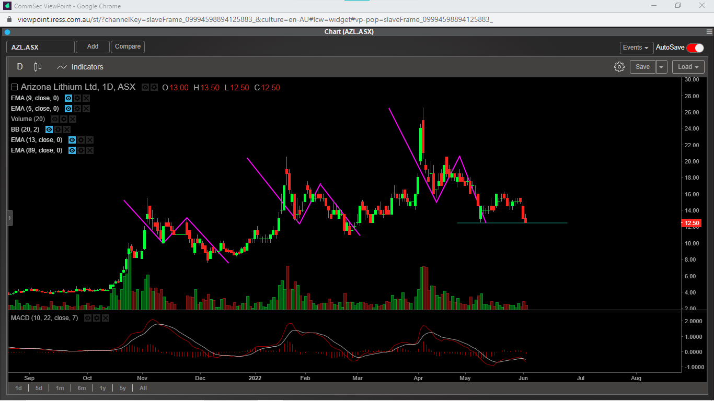Viewport: 714px width, 401px height.
Task: Click the Volume (20) indicator label
Action: 29,119
